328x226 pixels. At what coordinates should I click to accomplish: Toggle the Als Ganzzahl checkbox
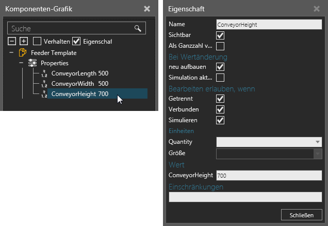(220, 46)
